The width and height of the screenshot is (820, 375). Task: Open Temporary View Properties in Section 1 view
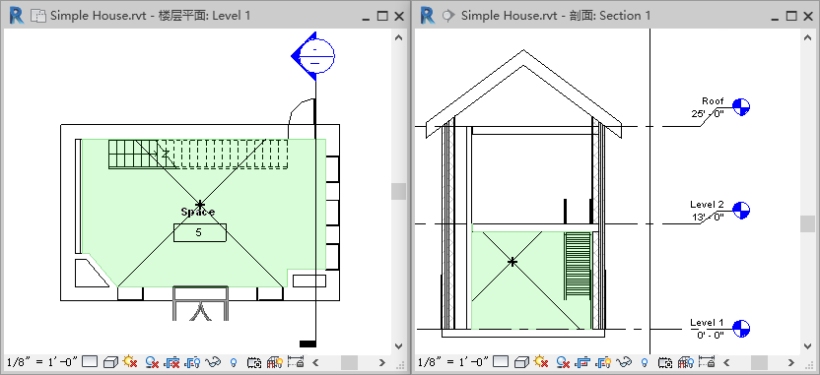pyautogui.click(x=665, y=362)
